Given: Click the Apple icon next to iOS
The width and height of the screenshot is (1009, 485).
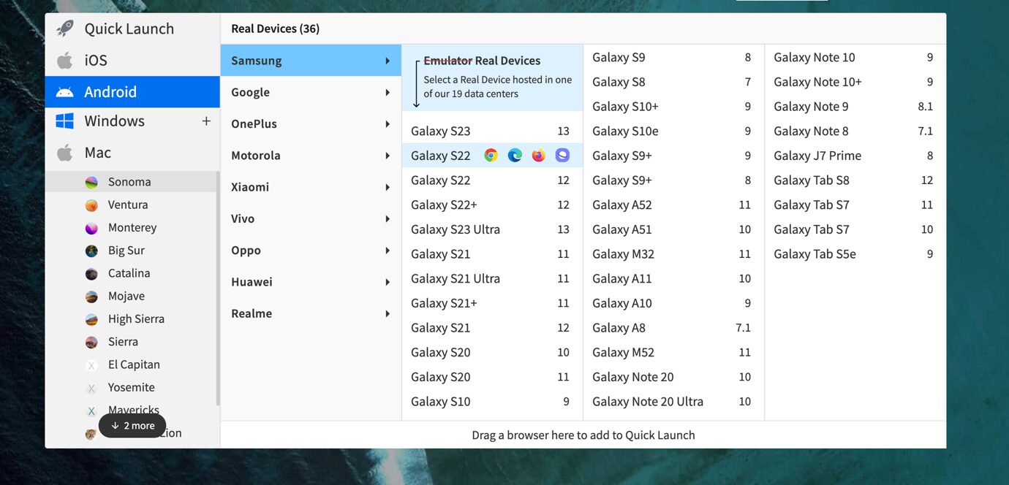Looking at the screenshot, I should coord(64,60).
